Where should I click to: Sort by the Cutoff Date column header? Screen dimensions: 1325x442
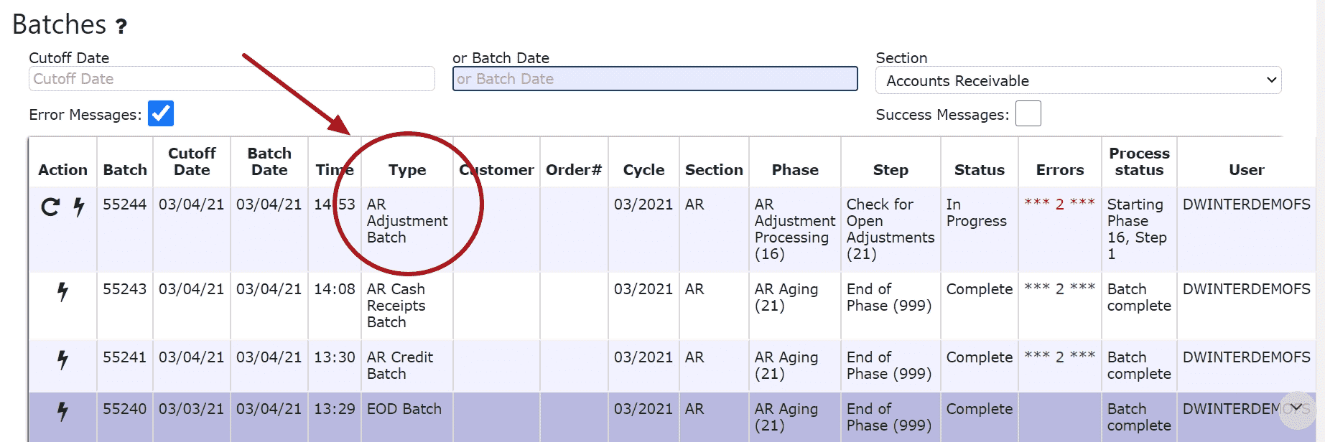point(192,161)
